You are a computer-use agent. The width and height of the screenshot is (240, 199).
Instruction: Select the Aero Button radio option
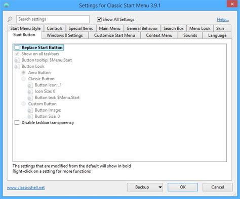(23, 73)
